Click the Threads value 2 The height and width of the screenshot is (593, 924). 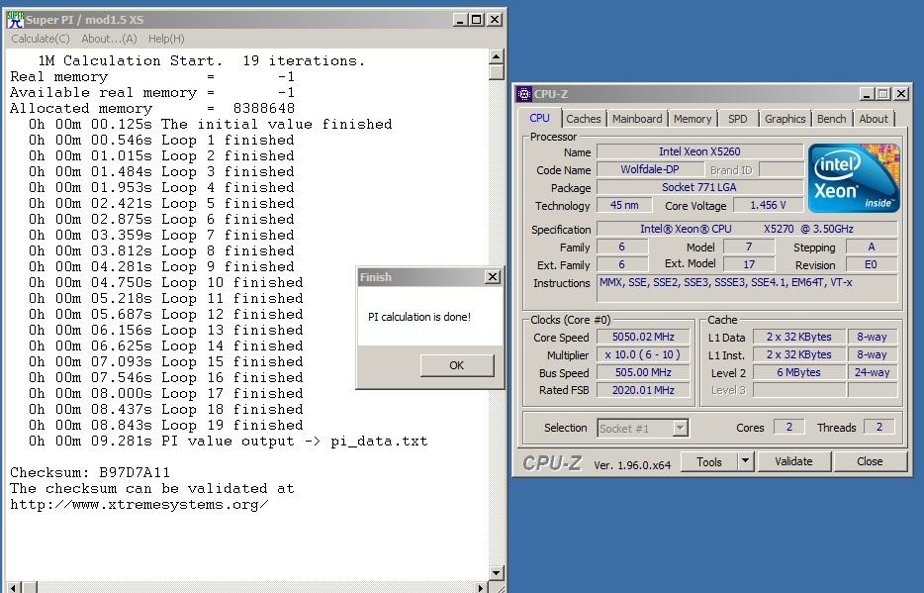(878, 428)
